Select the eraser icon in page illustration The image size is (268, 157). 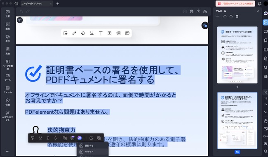pyautogui.click(x=83, y=33)
